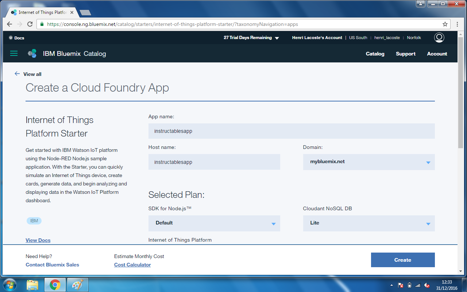The image size is (467, 292).
Task: Reload the page with refresh icon
Action: (30, 24)
